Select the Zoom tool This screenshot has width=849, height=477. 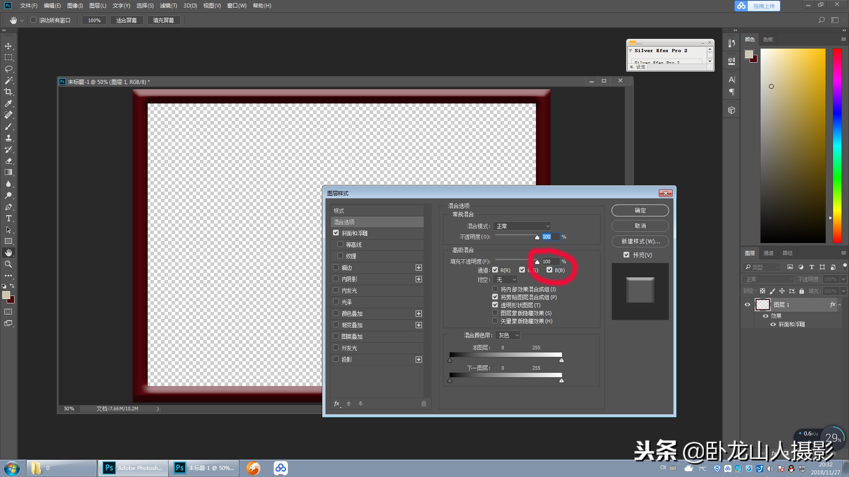[8, 264]
